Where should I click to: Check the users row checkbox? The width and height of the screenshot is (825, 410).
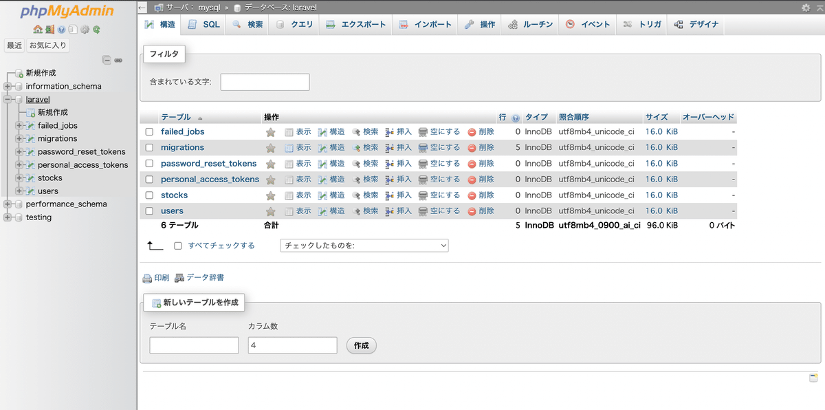click(x=149, y=211)
